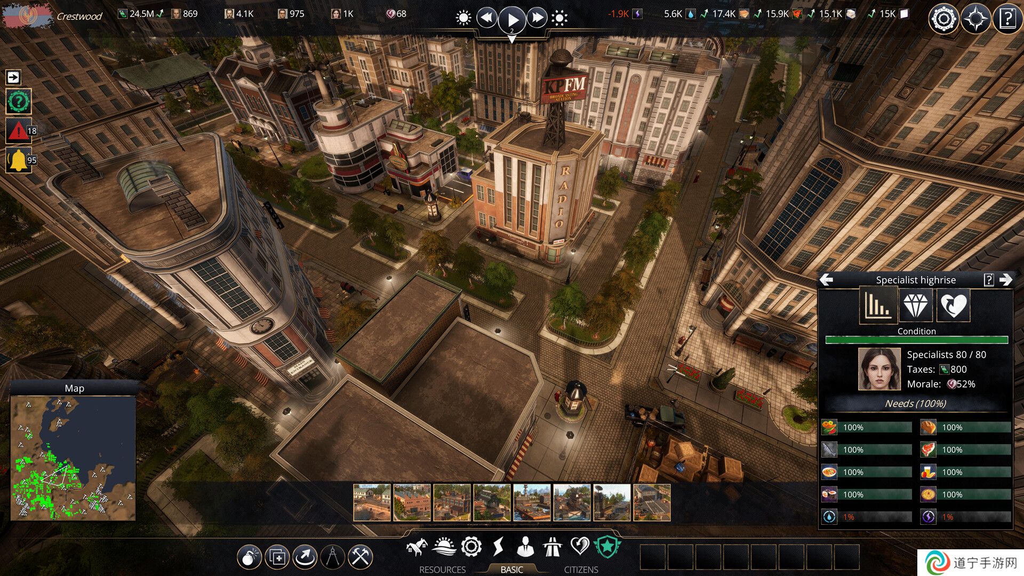Switch to the CITIZENS tab
This screenshot has width=1024, height=576.
tap(581, 569)
